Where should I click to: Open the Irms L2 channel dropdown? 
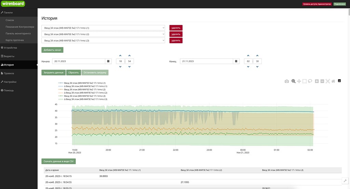[x=103, y=34]
